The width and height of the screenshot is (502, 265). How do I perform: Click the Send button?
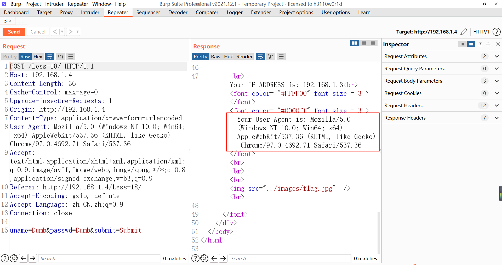(x=14, y=32)
